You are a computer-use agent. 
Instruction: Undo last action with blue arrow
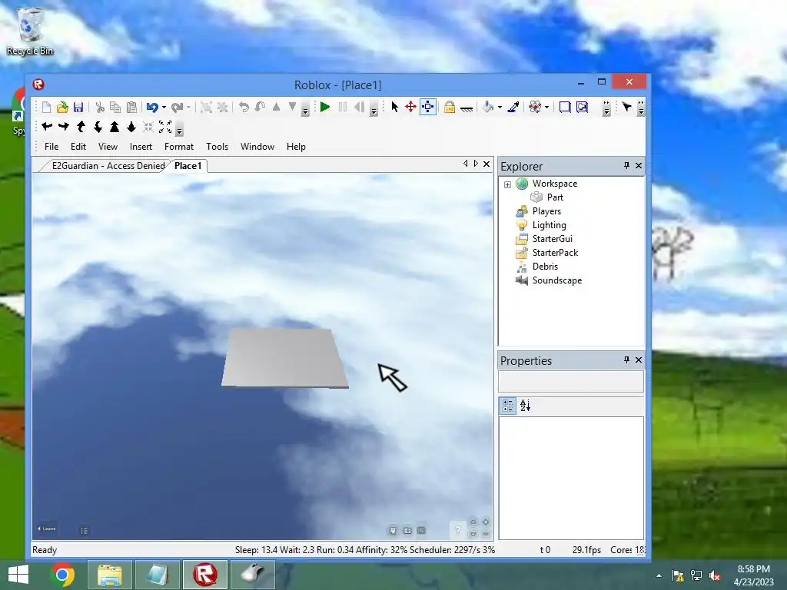tap(152, 107)
